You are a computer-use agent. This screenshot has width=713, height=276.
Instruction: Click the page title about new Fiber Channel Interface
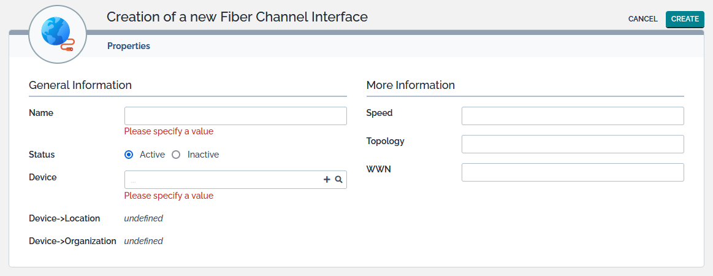coord(237,17)
